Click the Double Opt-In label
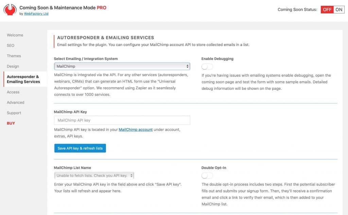This screenshot has height=215, width=348. (214, 168)
